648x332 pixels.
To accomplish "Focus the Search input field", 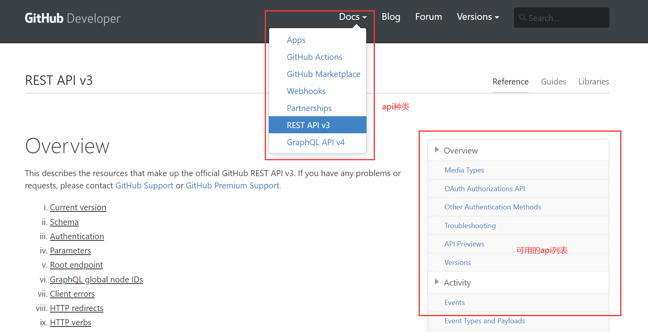I will [561, 18].
